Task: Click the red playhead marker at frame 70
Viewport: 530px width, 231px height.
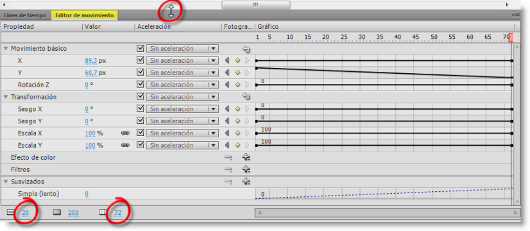Action: click(511, 37)
